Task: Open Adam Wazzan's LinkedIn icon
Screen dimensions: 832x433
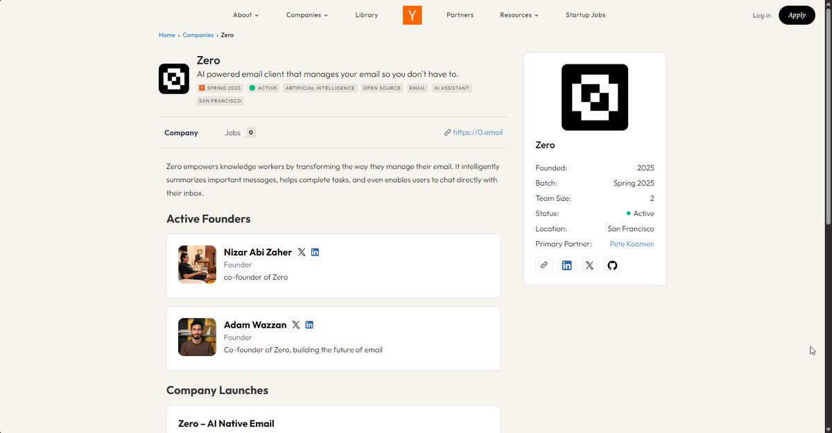Action: tap(309, 325)
